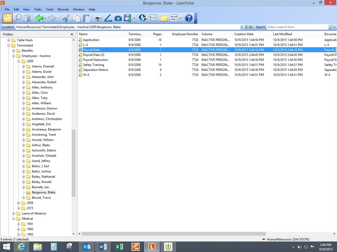Image resolution: width=337 pixels, height=252 pixels.
Task: Collapse the 2008 folder
Action: [19, 61]
